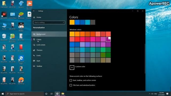171x96 pixels.
Task: Select the Recycle Bin desktop icon
Action: [x=4, y=37]
